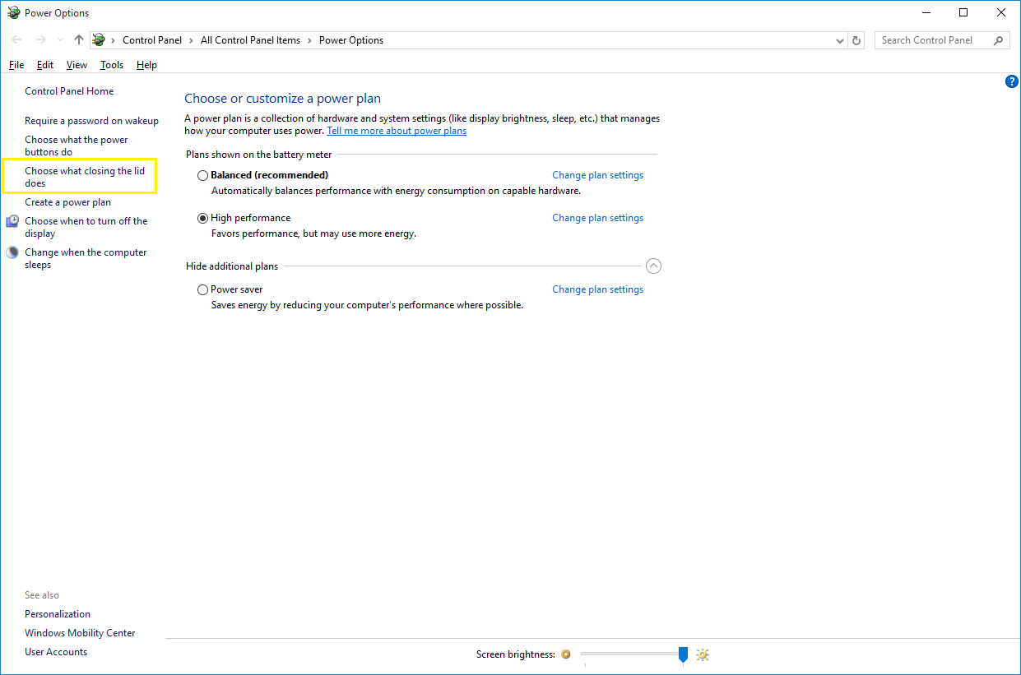Image resolution: width=1021 pixels, height=675 pixels.
Task: Expand the chevron after Control Panel breadcrumb
Action: click(191, 40)
